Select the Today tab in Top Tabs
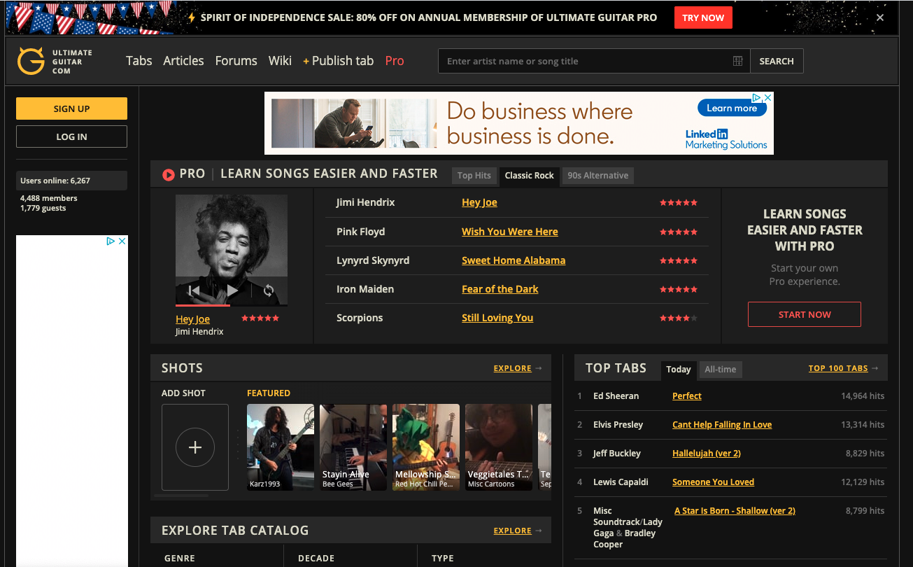This screenshot has width=913, height=567. (x=679, y=370)
